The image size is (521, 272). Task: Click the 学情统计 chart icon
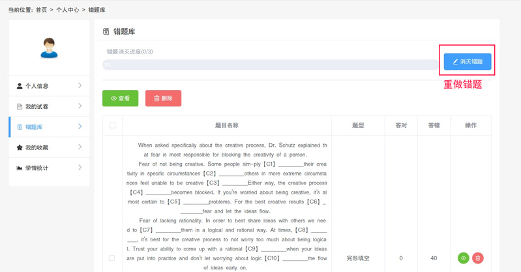pyautogui.click(x=20, y=168)
